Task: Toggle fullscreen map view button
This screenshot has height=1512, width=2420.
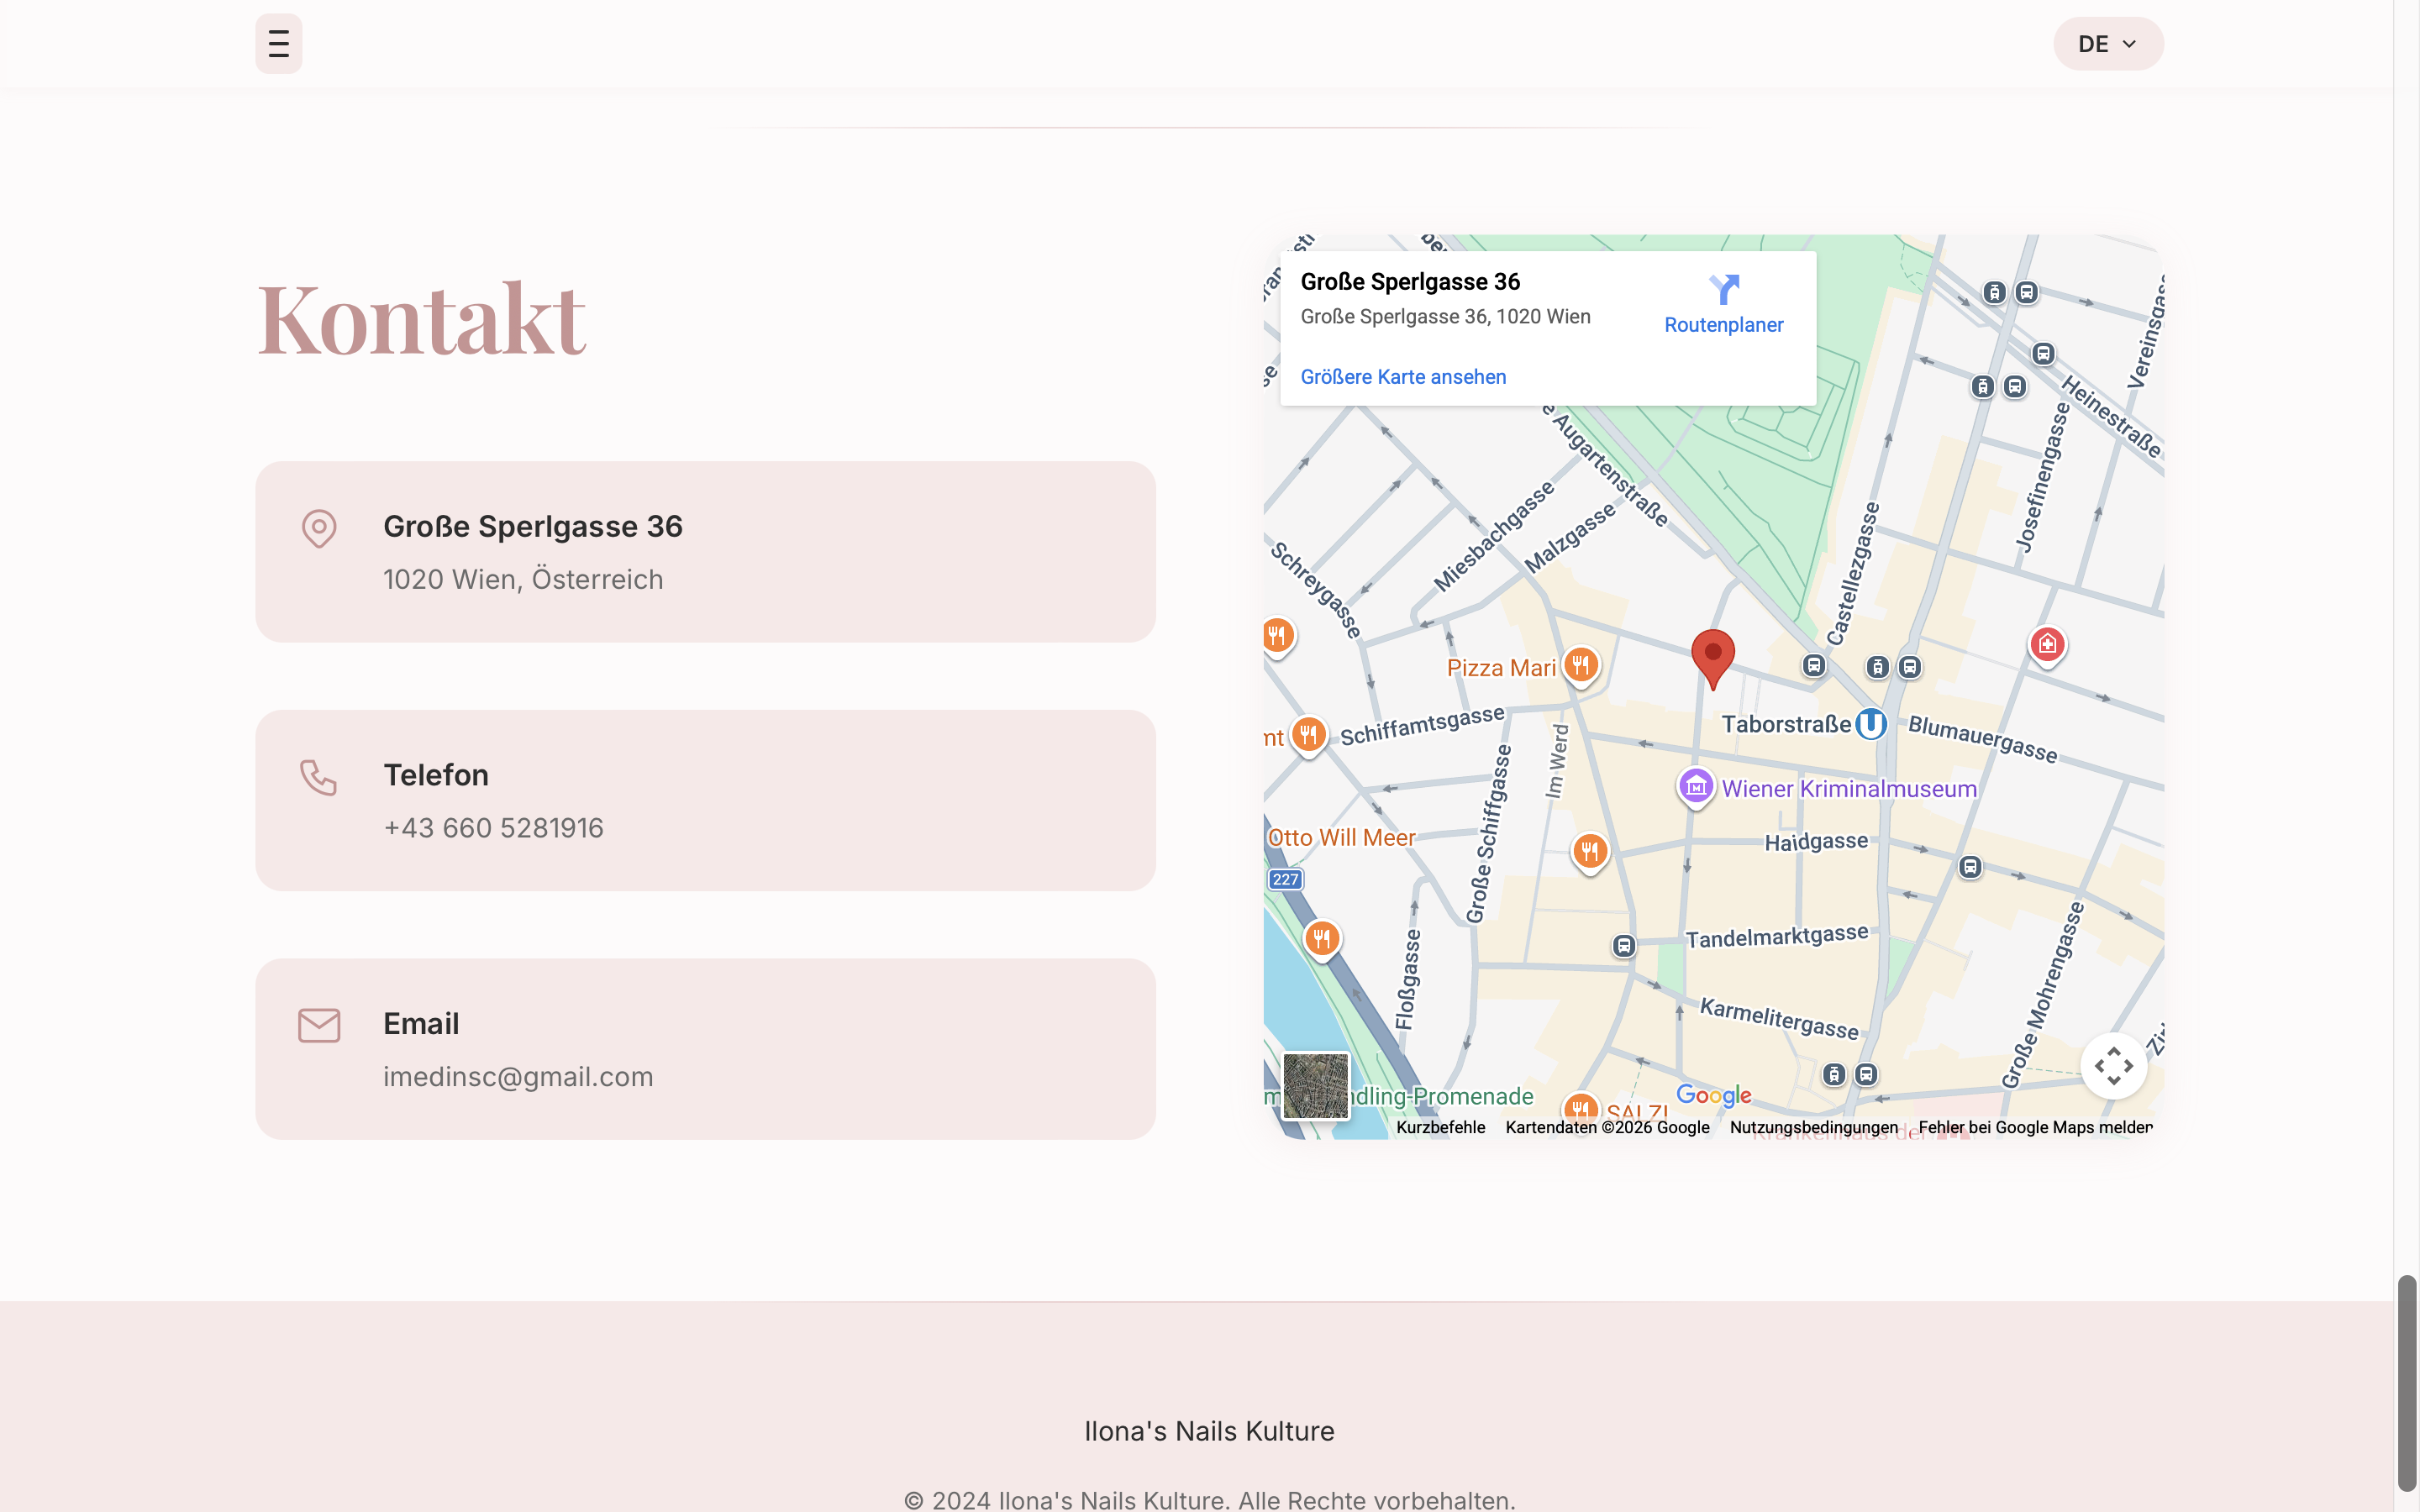Action: tap(2113, 1066)
